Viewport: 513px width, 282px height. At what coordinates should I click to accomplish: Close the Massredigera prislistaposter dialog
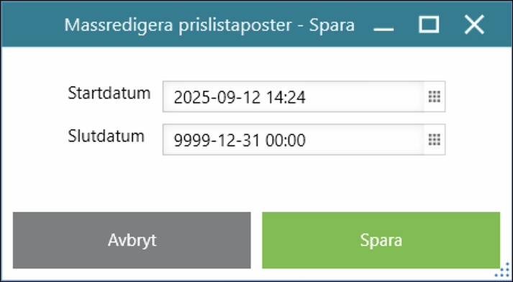[x=474, y=25]
